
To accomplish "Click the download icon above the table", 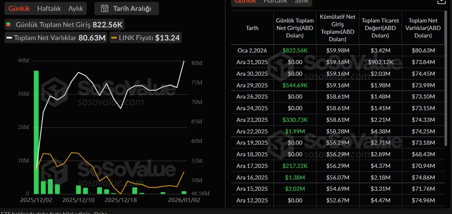I will [441, 1].
